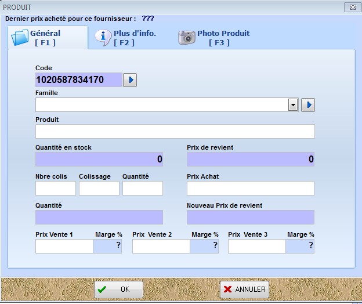This screenshot has height=304, width=362.
Task: Click the blue arrow button beside Famille
Action: click(x=307, y=105)
